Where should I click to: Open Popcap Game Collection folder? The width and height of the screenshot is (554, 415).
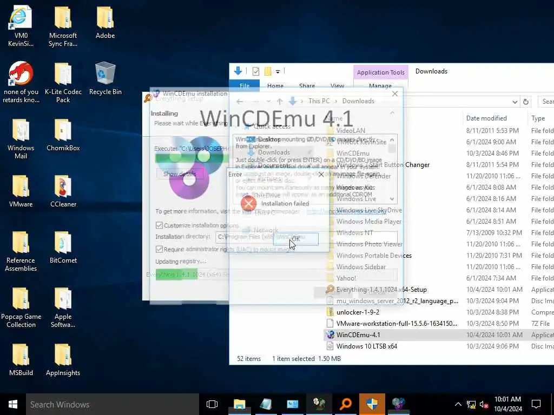point(21,307)
